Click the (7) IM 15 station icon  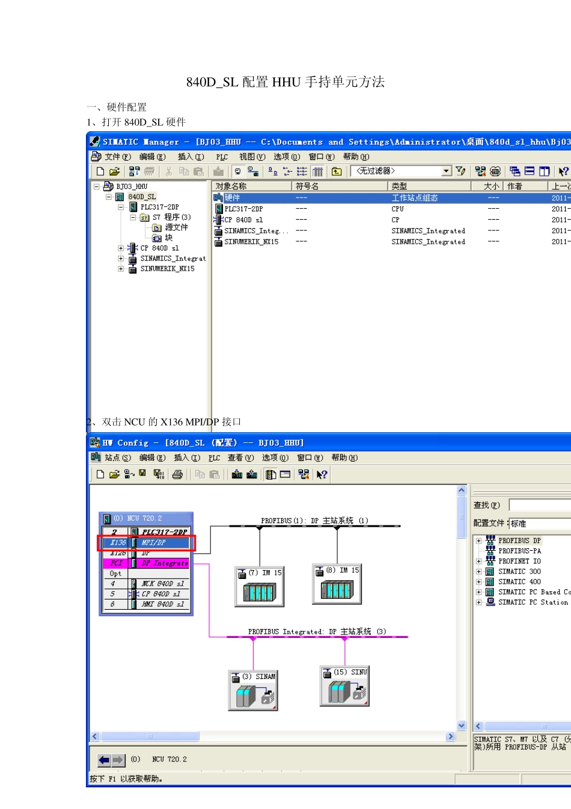tap(259, 586)
